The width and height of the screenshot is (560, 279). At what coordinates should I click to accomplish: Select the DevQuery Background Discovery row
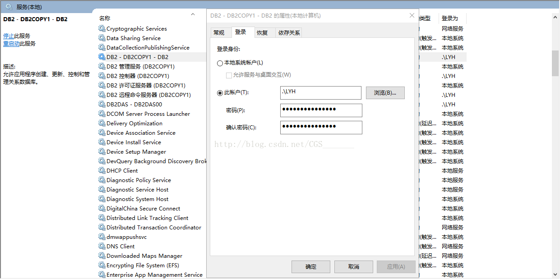(x=152, y=161)
